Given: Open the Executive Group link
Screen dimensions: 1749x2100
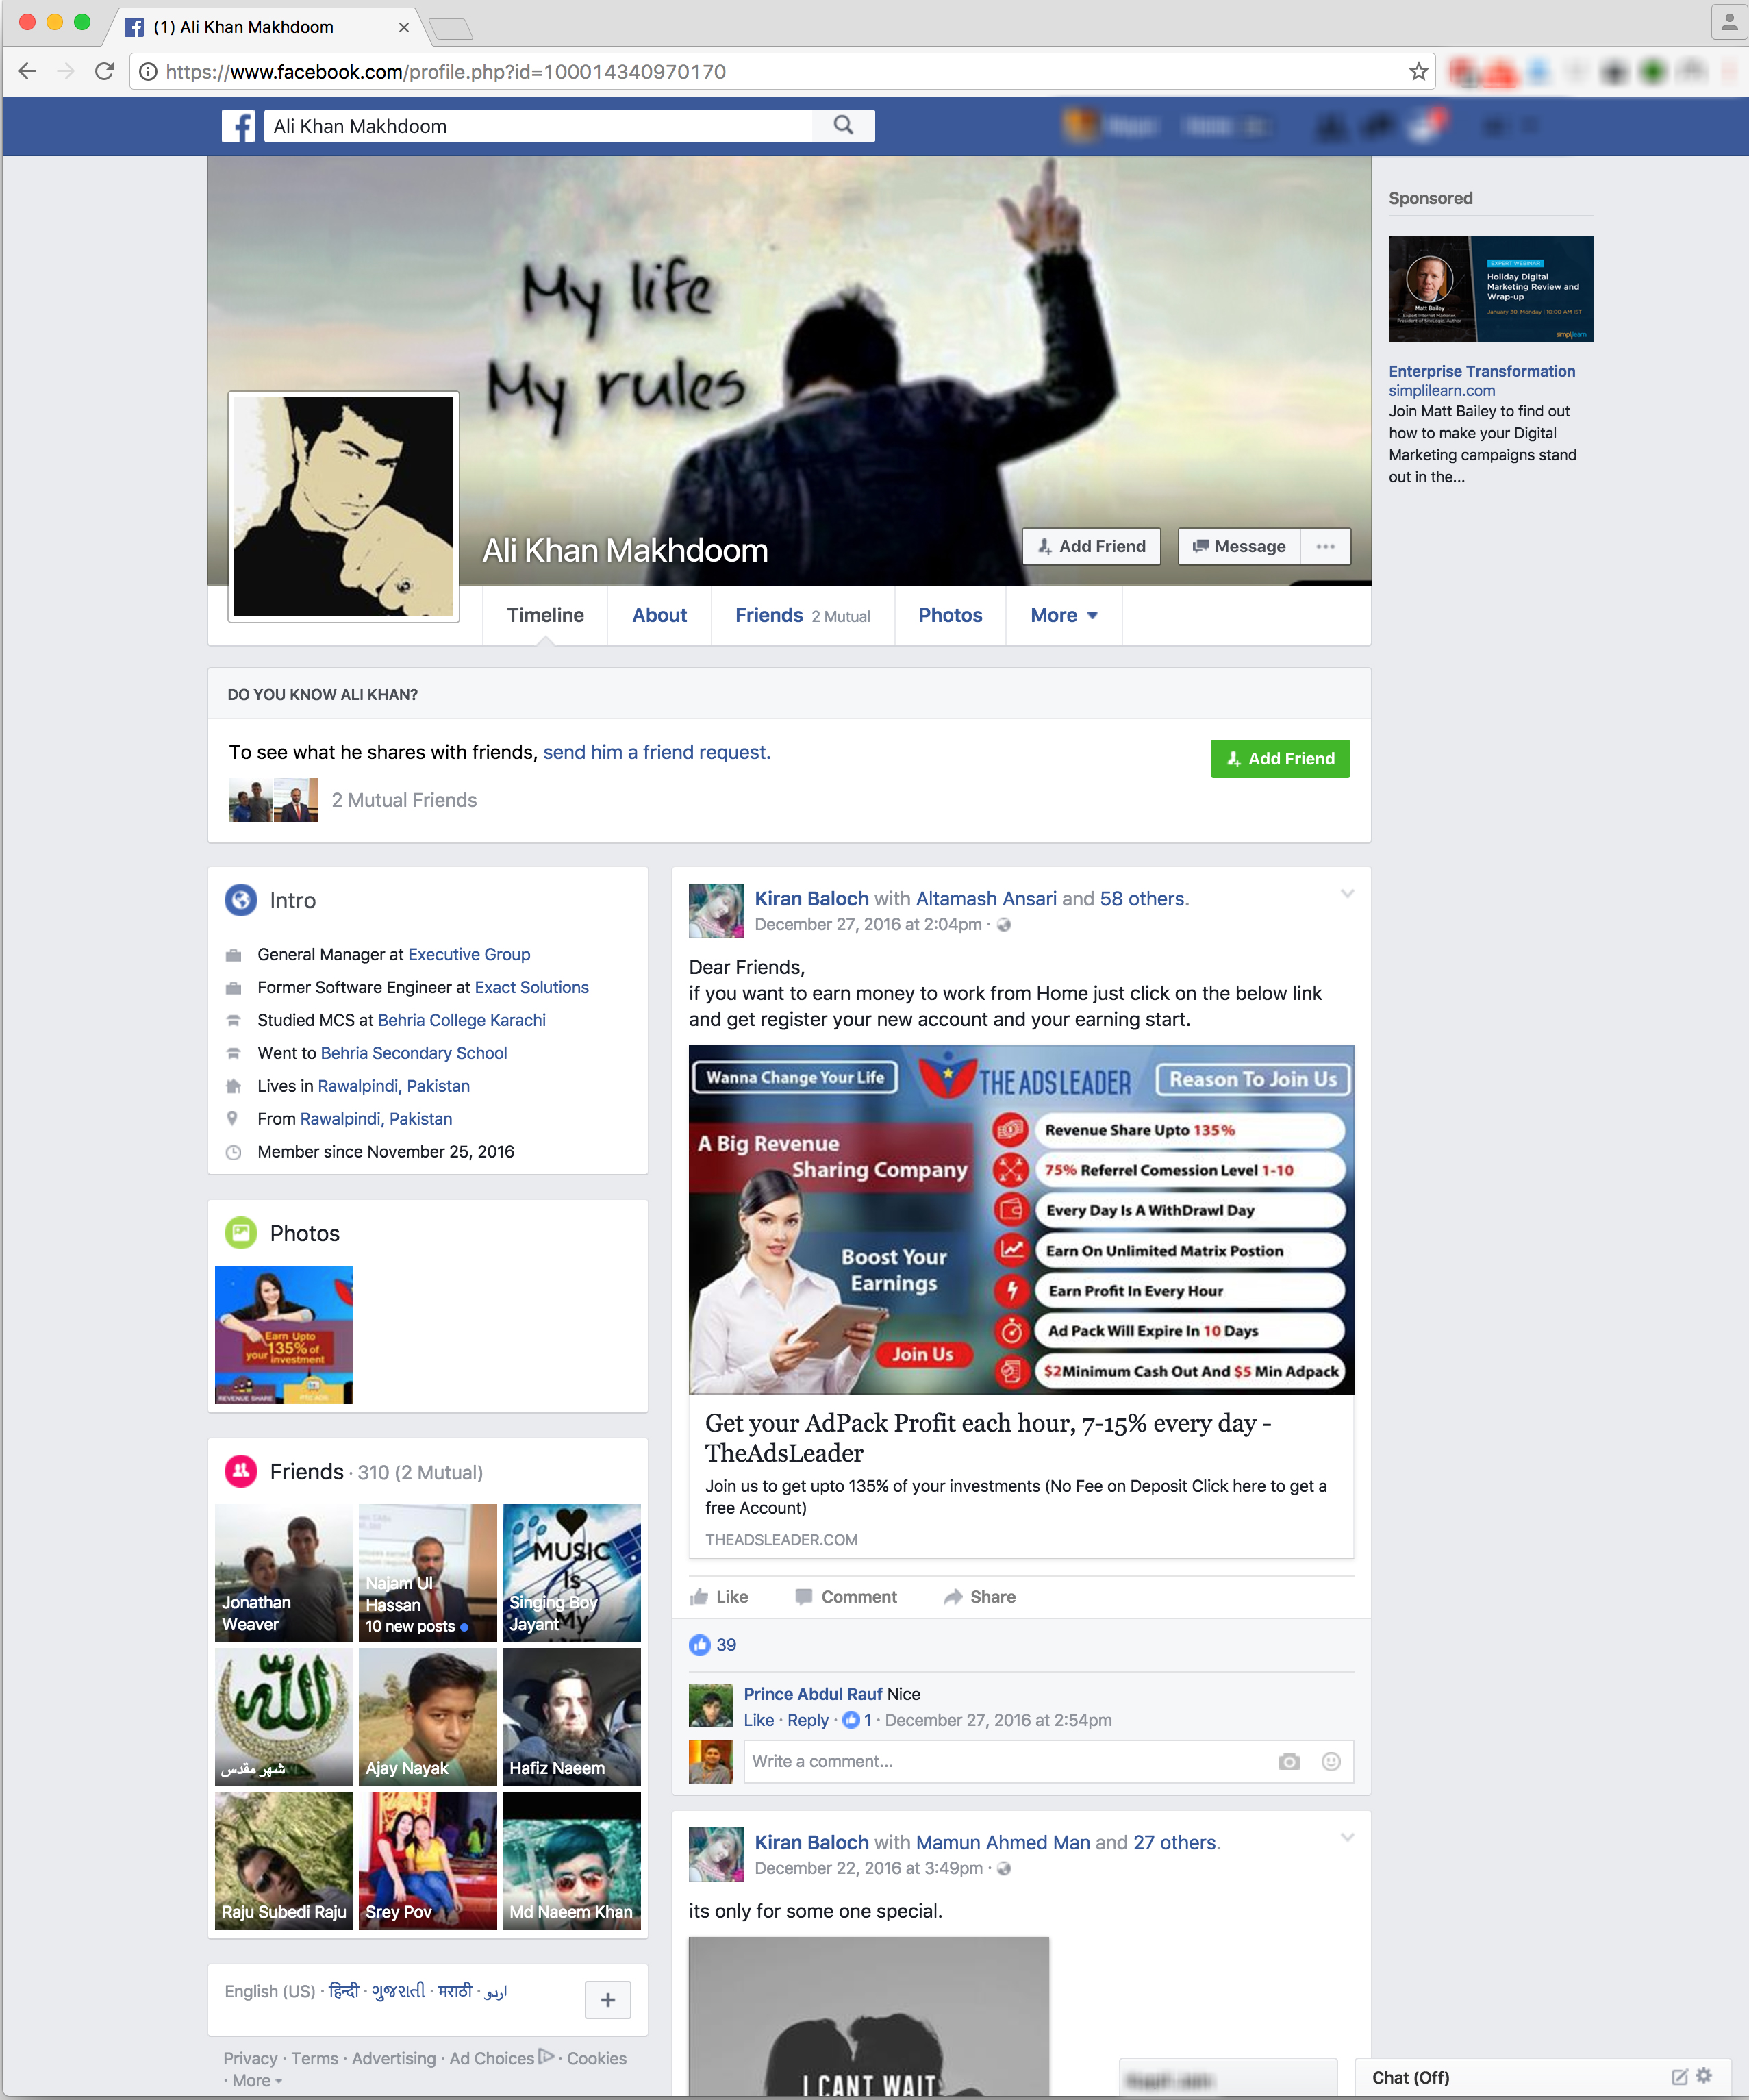Looking at the screenshot, I should [469, 955].
